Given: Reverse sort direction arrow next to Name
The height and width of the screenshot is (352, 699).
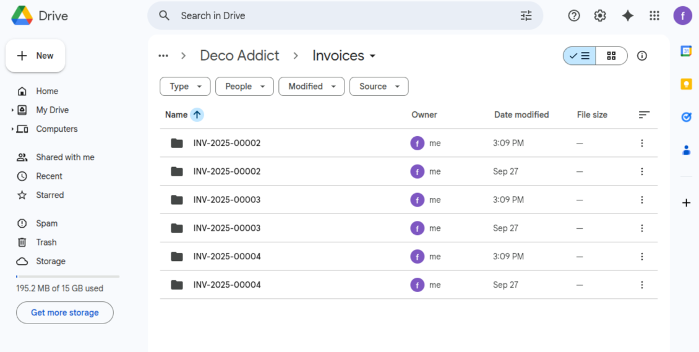Looking at the screenshot, I should (197, 114).
